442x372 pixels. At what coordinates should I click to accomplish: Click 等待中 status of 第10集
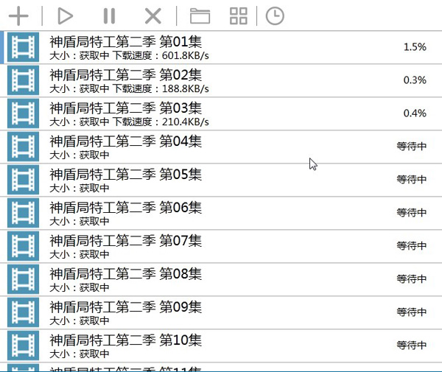point(412,345)
